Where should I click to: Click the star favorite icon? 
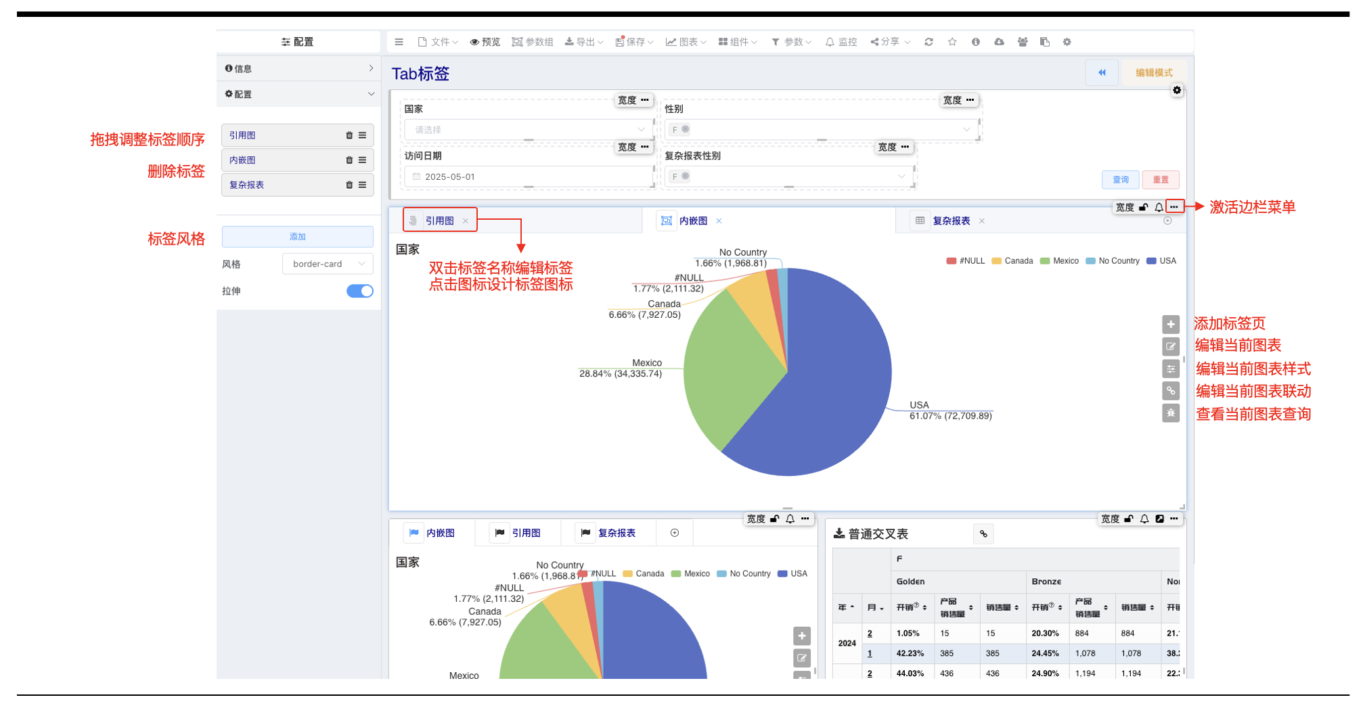tap(952, 42)
